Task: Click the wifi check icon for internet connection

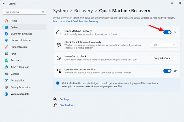Action: (59, 71)
